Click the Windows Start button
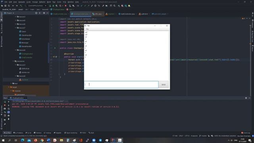254x143 pixels. pos(3,140)
